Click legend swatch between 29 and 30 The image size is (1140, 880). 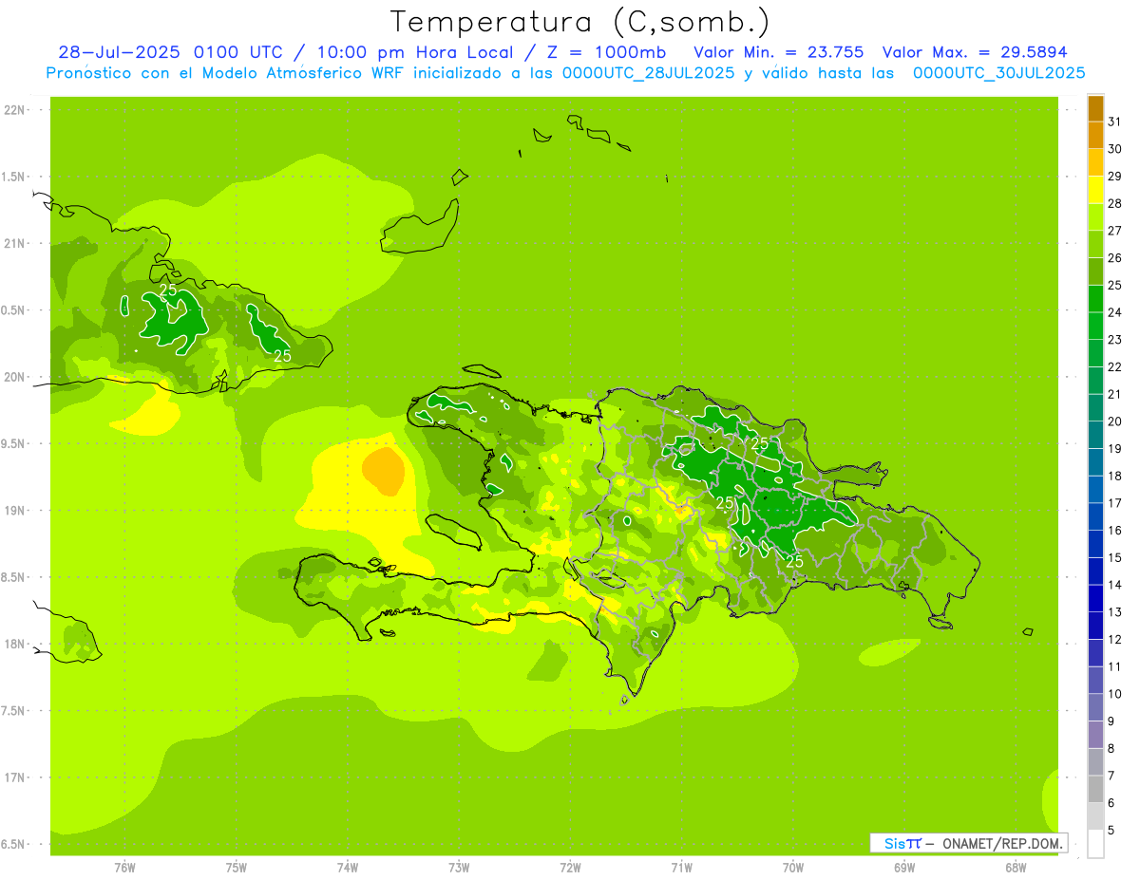click(x=1095, y=162)
